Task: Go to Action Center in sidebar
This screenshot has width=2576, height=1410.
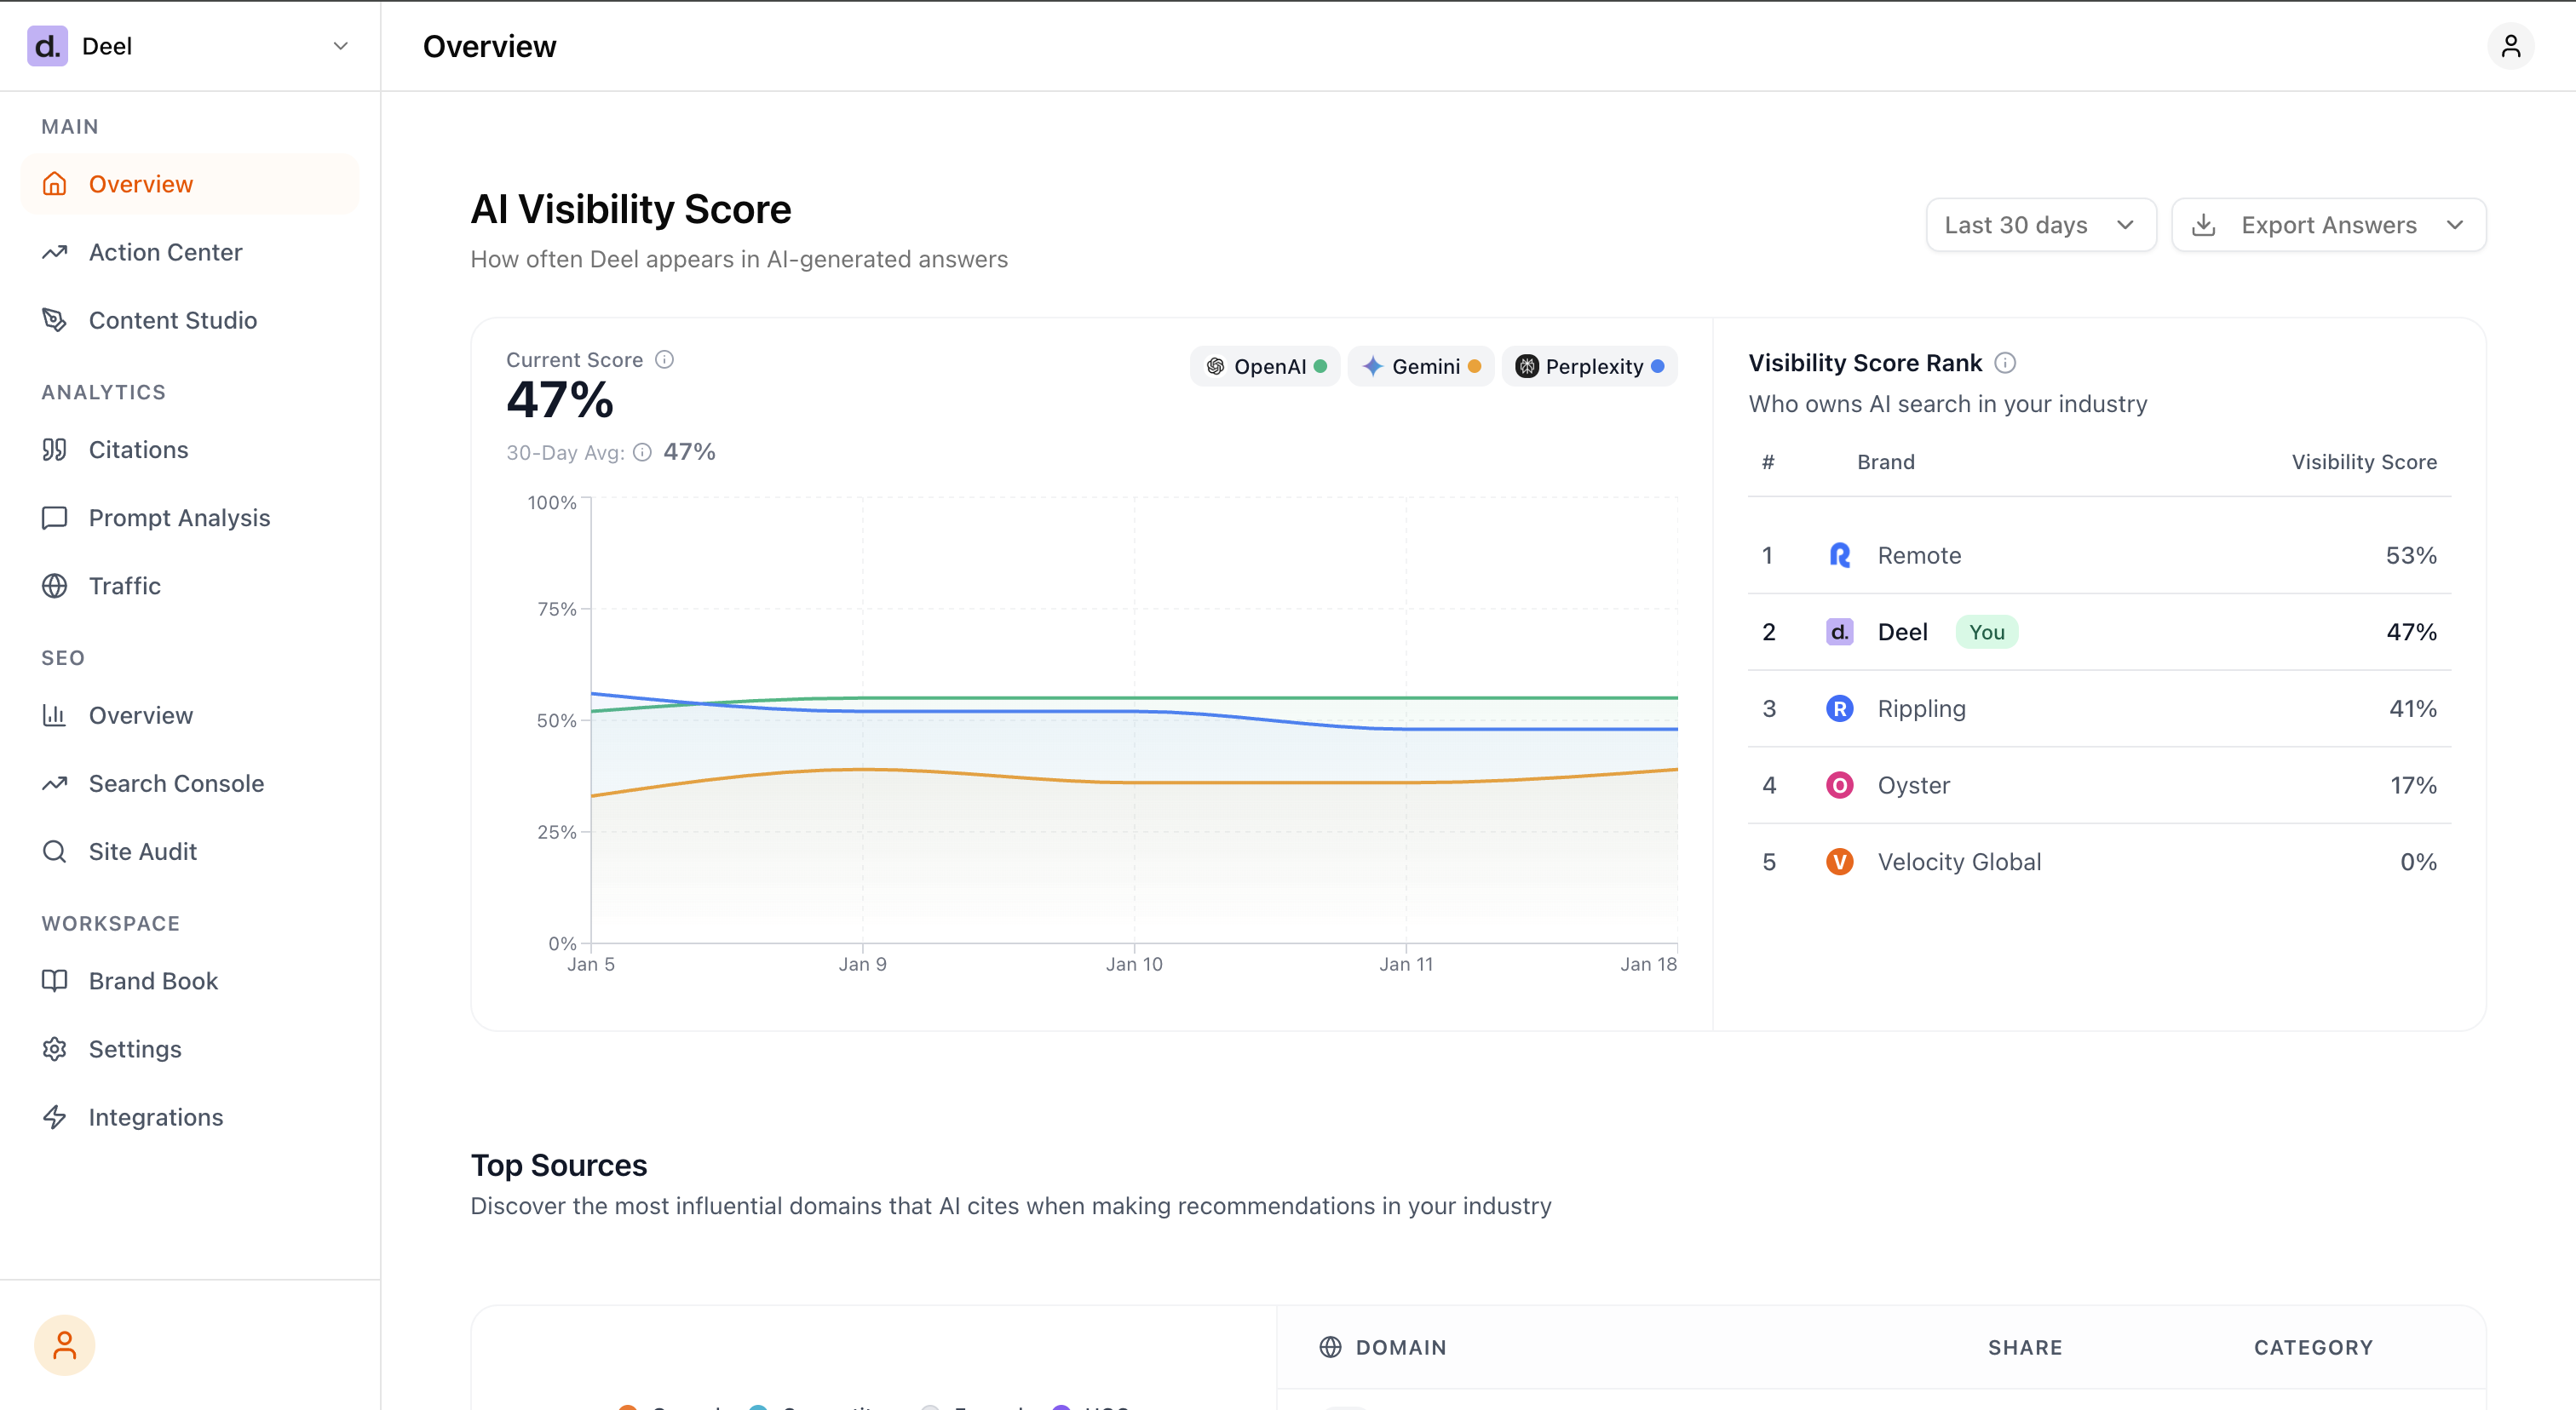Action: click(165, 252)
